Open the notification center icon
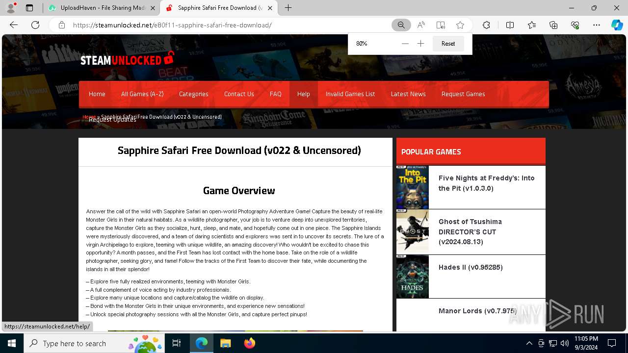 [x=612, y=343]
